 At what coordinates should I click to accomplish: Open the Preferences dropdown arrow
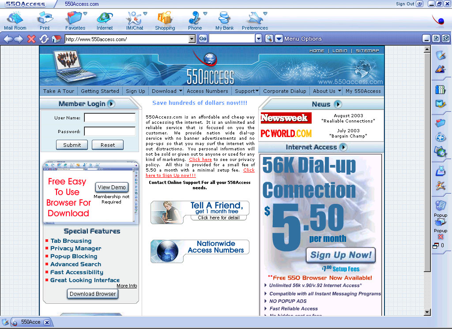(x=265, y=13)
